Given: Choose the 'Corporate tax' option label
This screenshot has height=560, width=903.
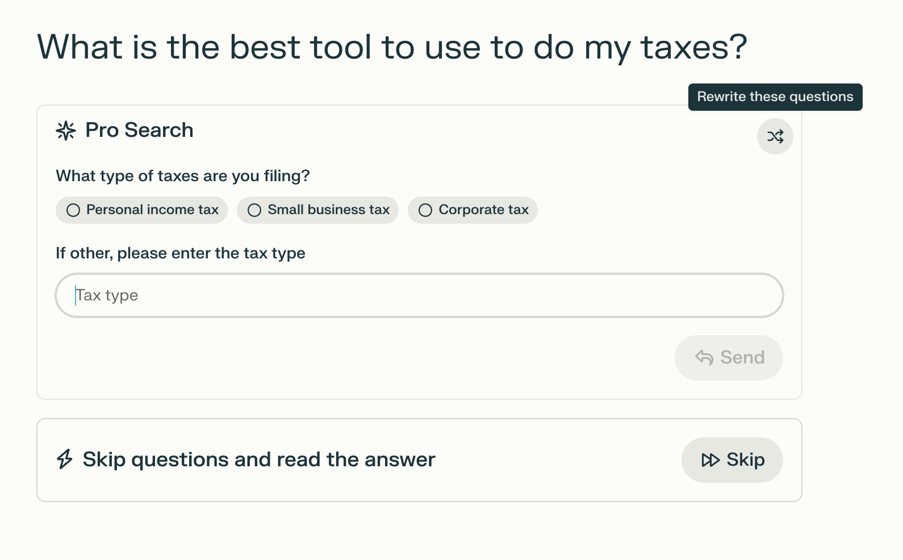Looking at the screenshot, I should [483, 210].
